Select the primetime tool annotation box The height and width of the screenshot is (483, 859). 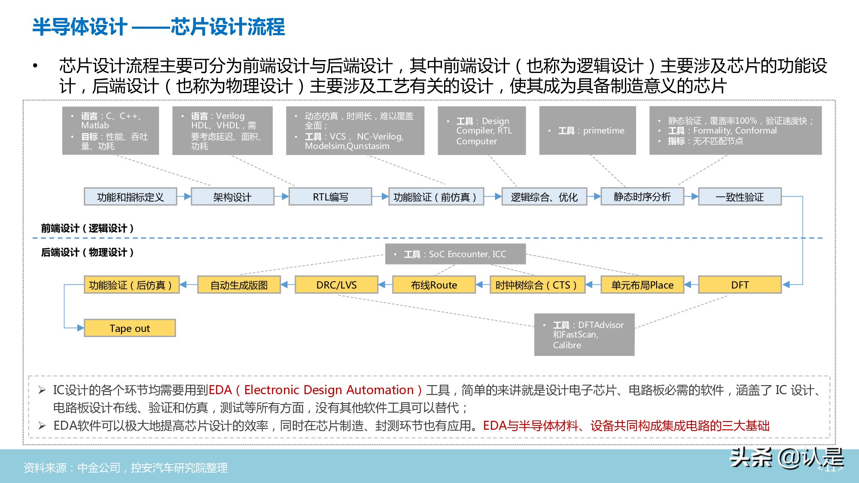pyautogui.click(x=587, y=131)
